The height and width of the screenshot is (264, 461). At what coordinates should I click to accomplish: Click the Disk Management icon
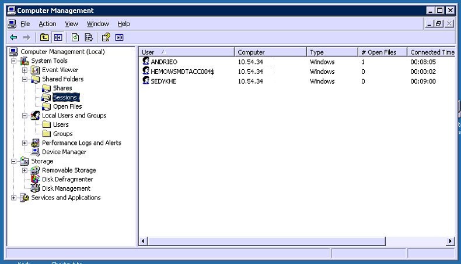click(x=35, y=188)
